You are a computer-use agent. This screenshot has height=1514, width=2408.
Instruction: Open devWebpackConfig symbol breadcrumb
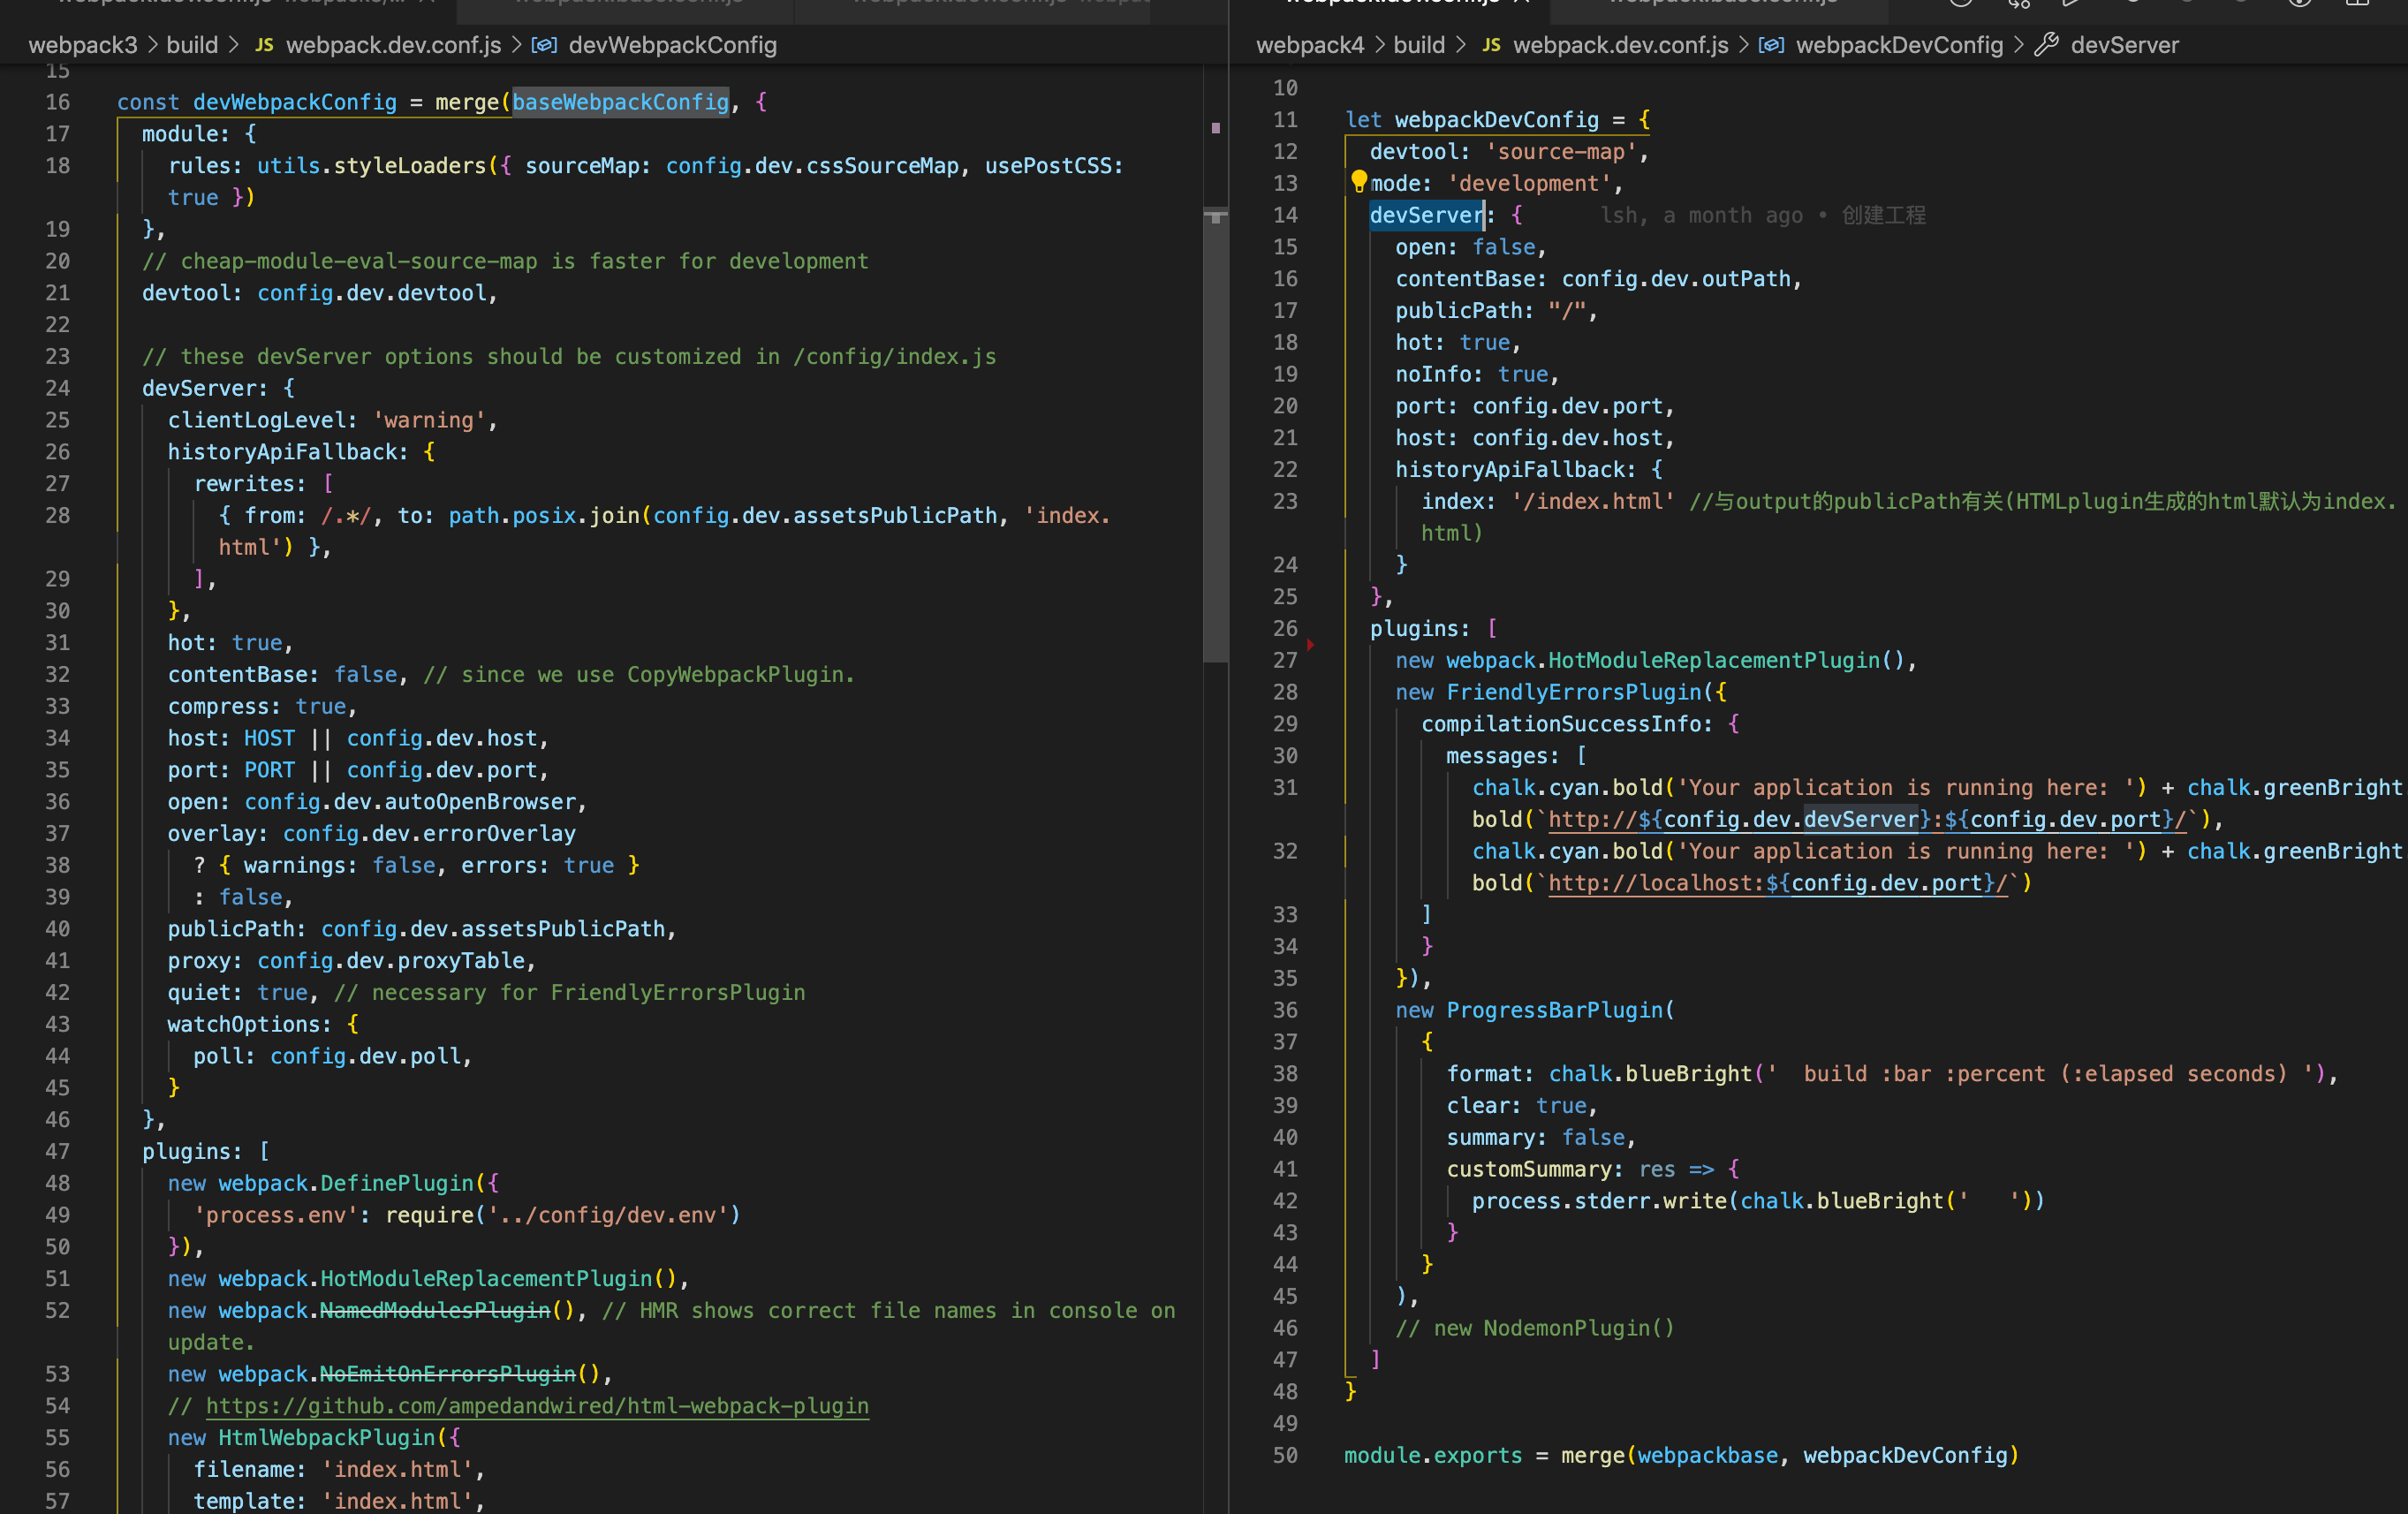point(672,45)
